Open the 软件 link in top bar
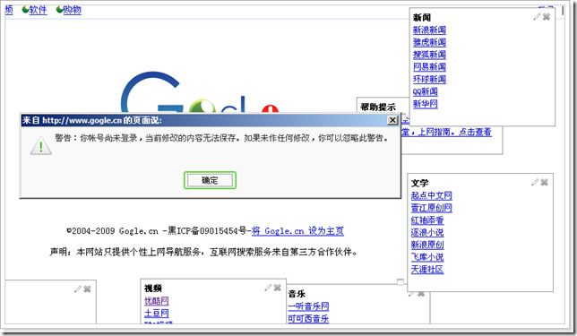The image size is (577, 336). (39, 10)
